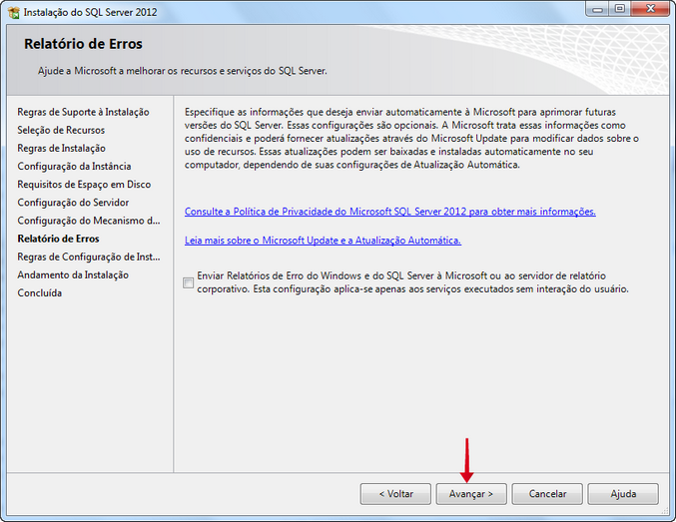Open the SQL Server 2012 Privacy Policy link
The width and height of the screenshot is (676, 522).
(x=390, y=212)
